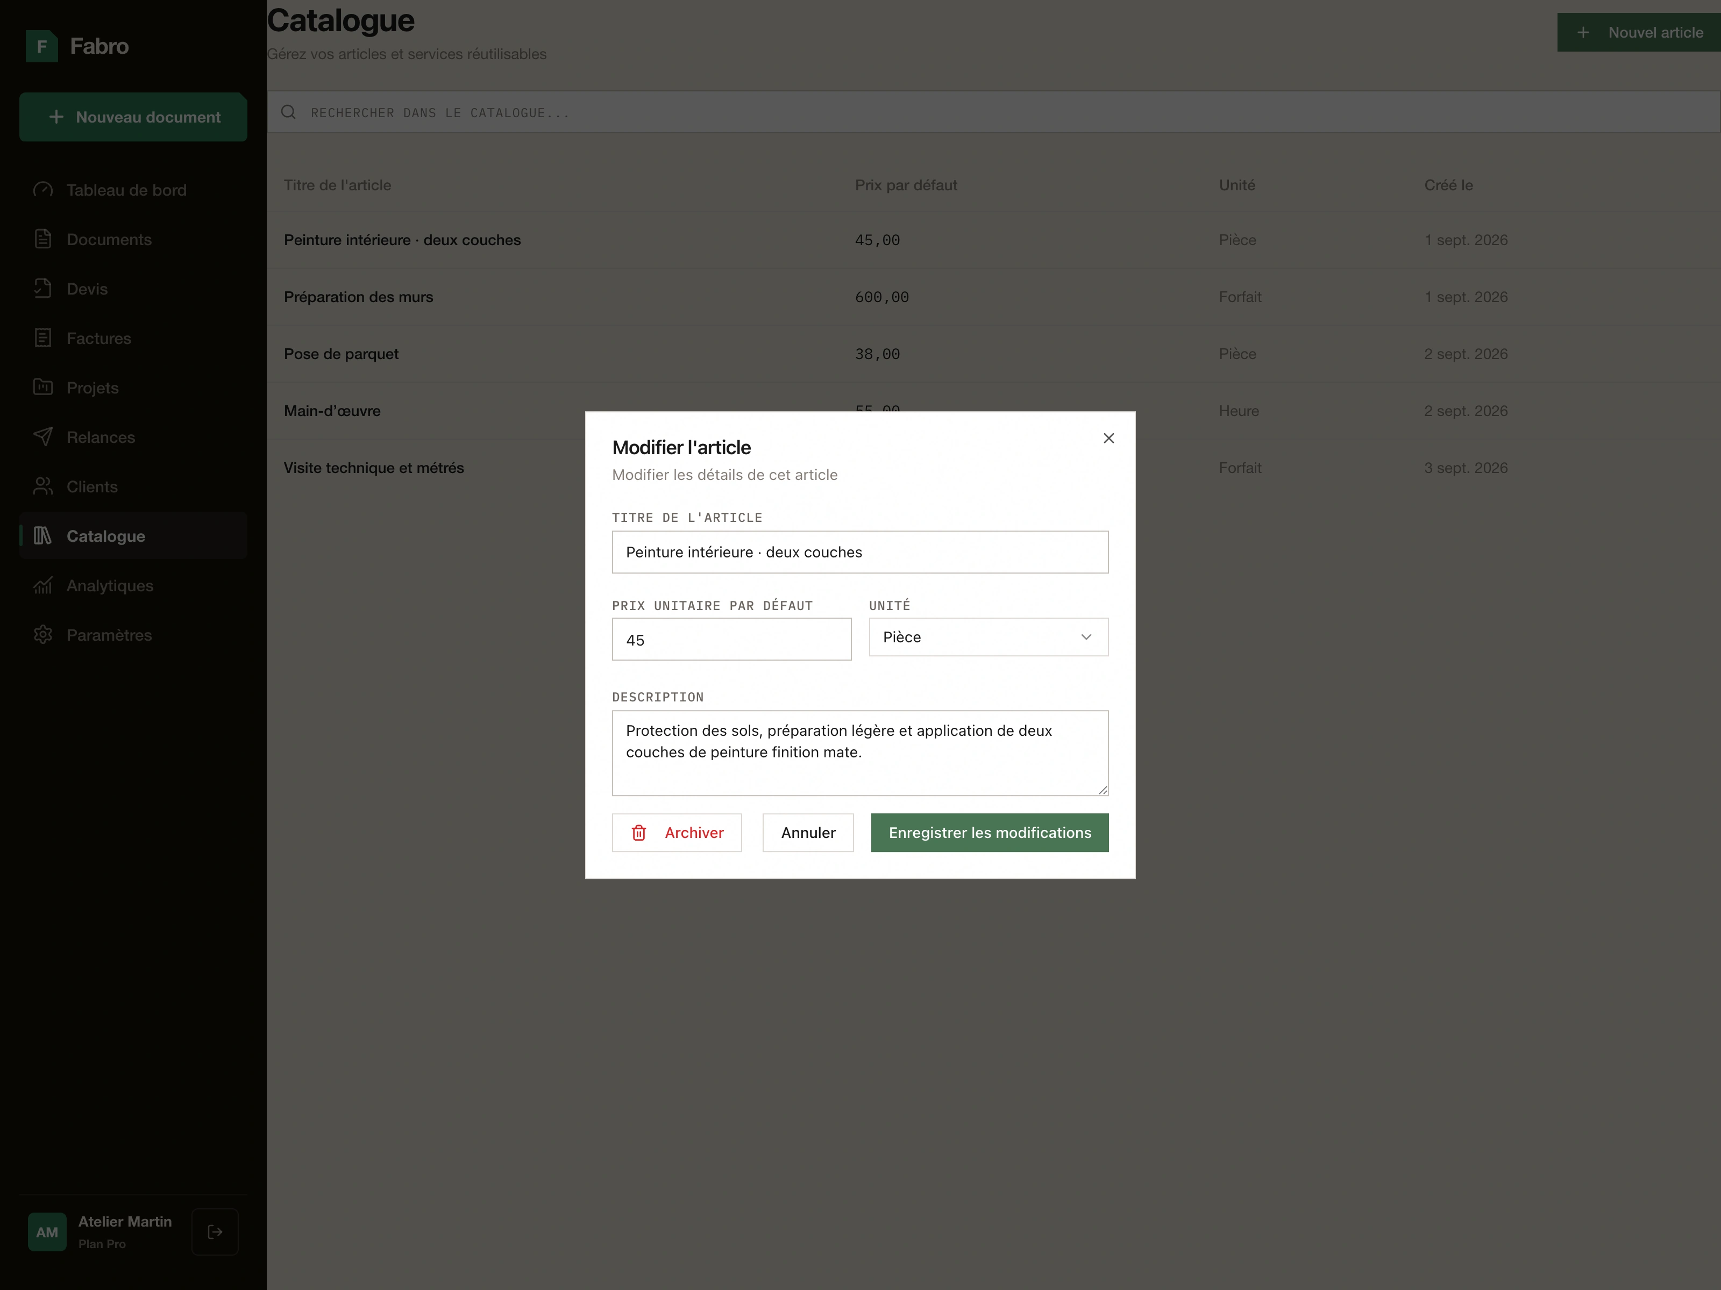Image resolution: width=1721 pixels, height=1290 pixels.
Task: Click the Titre de l'article input
Action: tap(860, 552)
